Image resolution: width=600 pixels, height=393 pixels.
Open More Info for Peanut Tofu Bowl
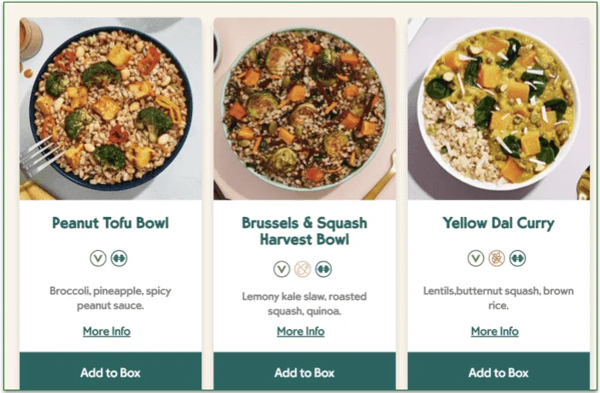107,331
